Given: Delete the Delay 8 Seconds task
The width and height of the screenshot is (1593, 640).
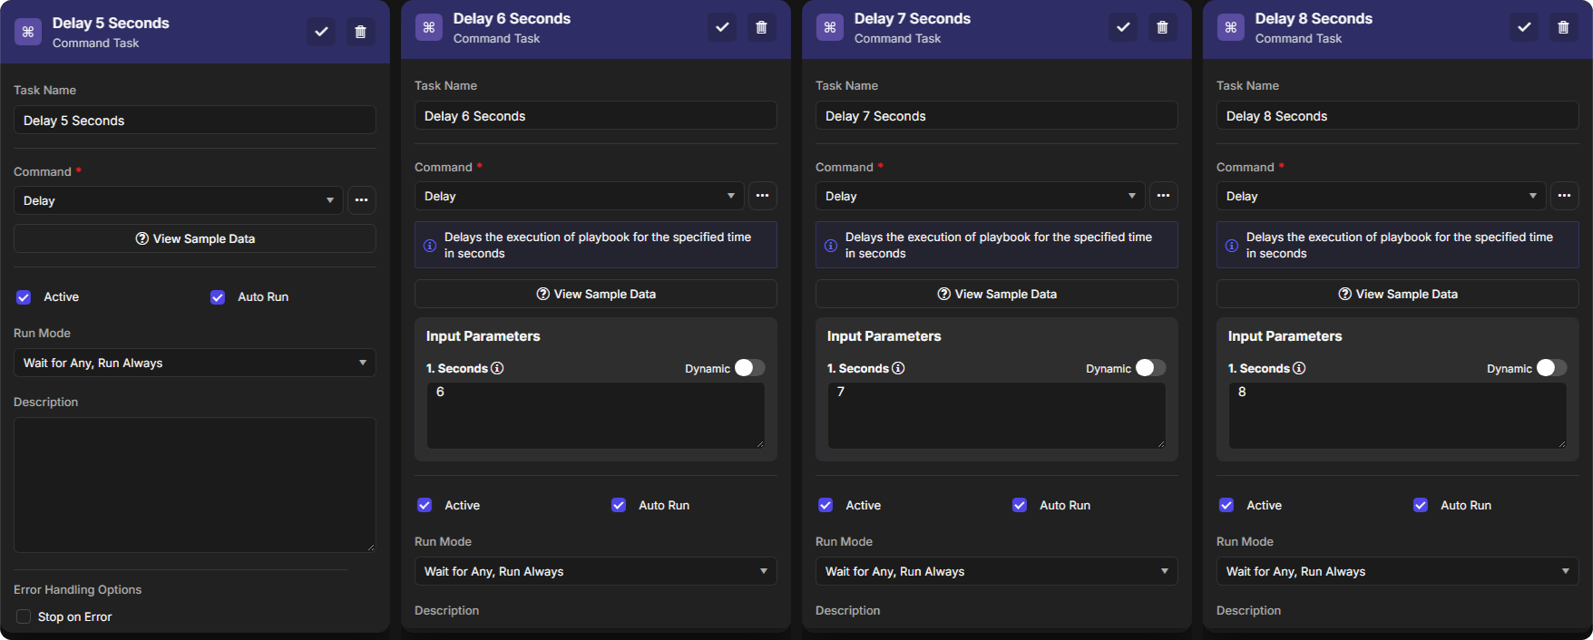Looking at the screenshot, I should pyautogui.click(x=1563, y=27).
